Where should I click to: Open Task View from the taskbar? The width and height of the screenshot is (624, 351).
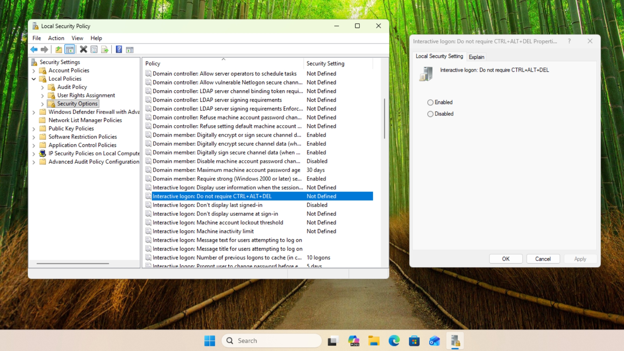332,341
